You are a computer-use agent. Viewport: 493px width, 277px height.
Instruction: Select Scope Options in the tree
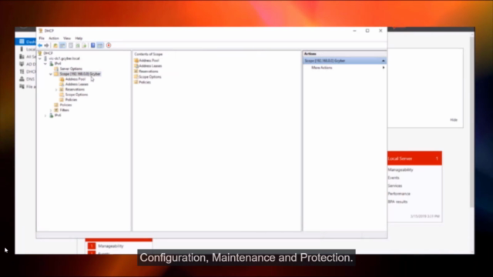tap(76, 95)
